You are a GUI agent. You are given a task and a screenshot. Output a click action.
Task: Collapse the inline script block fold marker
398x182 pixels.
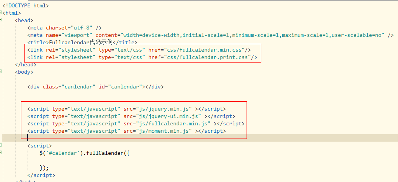1,145
